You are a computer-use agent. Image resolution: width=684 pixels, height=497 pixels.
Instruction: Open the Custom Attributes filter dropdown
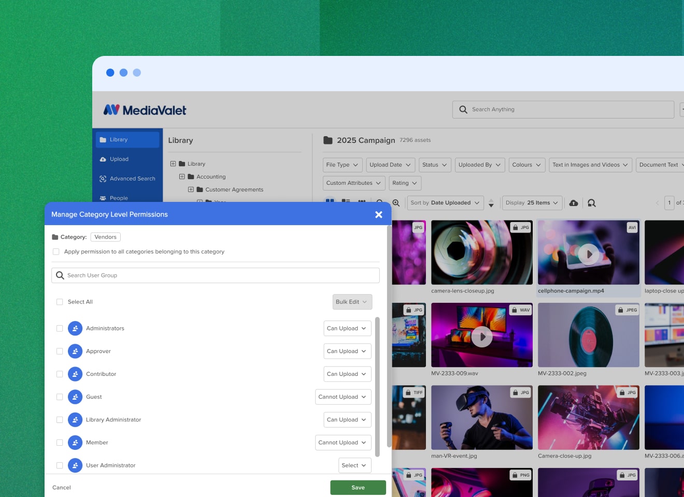354,183
